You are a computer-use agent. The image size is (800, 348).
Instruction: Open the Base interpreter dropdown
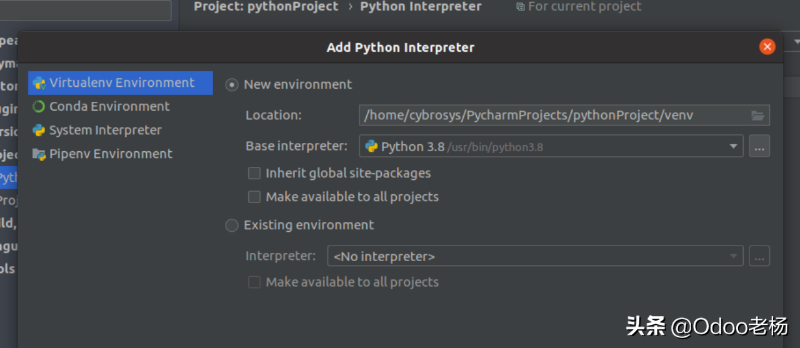[551, 146]
